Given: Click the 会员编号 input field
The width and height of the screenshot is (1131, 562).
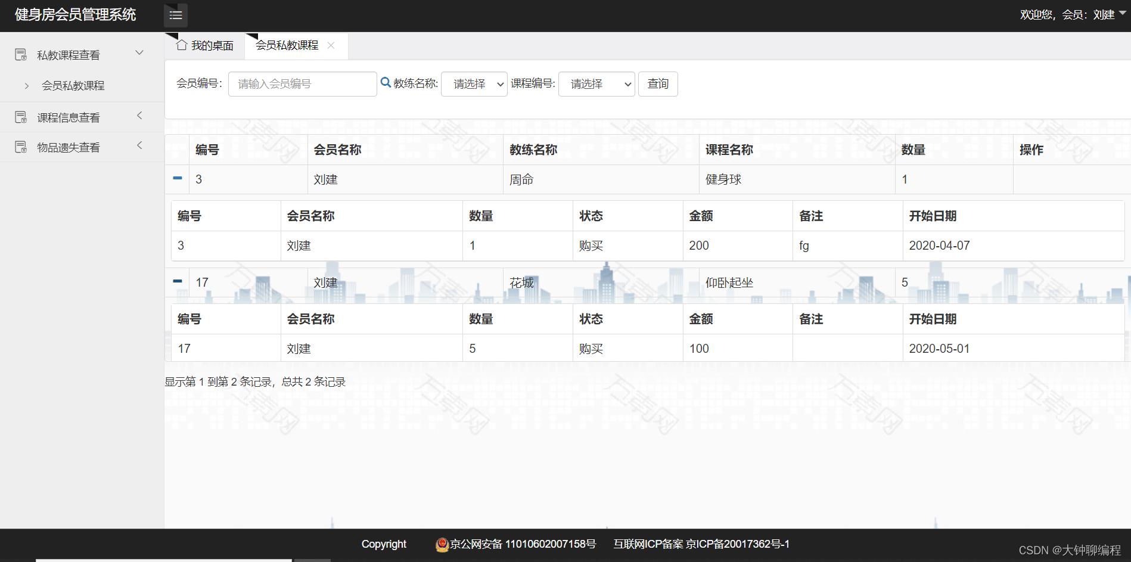Looking at the screenshot, I should pos(302,84).
